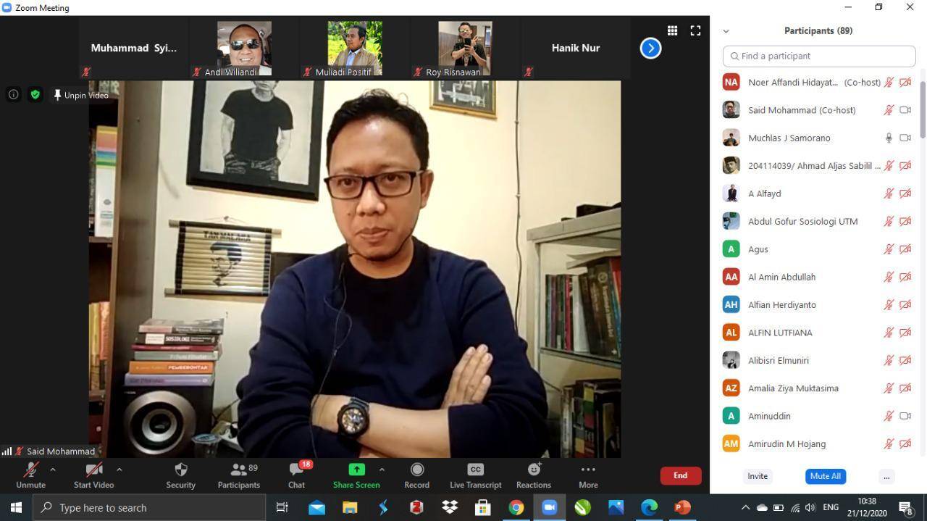Click the green encryption shield icon

tap(35, 95)
